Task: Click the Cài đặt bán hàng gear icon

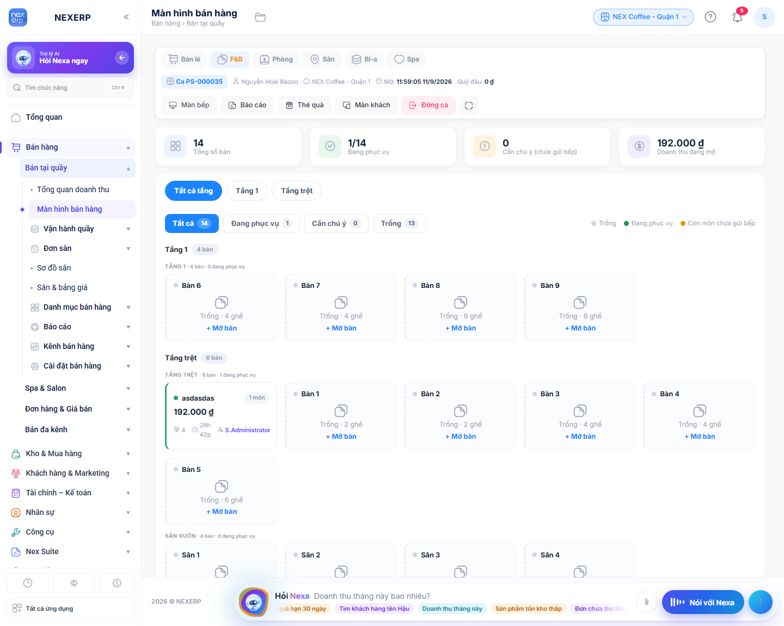Action: pyautogui.click(x=35, y=366)
